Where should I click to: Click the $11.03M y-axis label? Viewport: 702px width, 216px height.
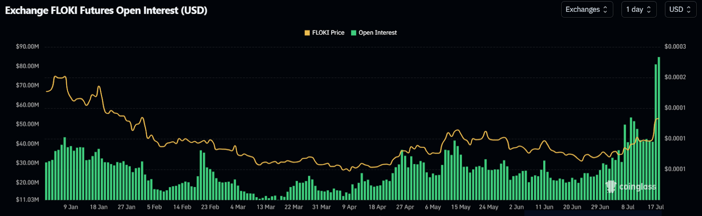point(27,199)
